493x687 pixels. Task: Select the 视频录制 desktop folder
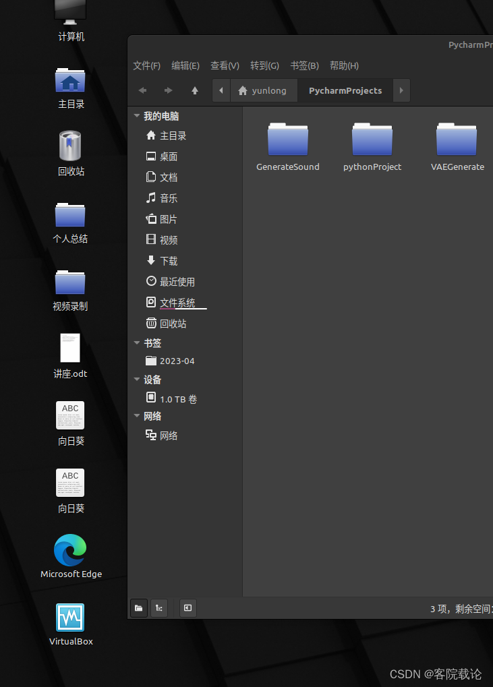pyautogui.click(x=71, y=290)
